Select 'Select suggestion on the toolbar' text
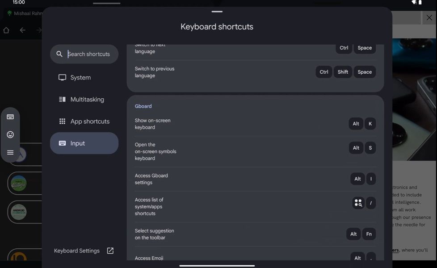Image resolution: width=437 pixels, height=268 pixels. (155, 234)
